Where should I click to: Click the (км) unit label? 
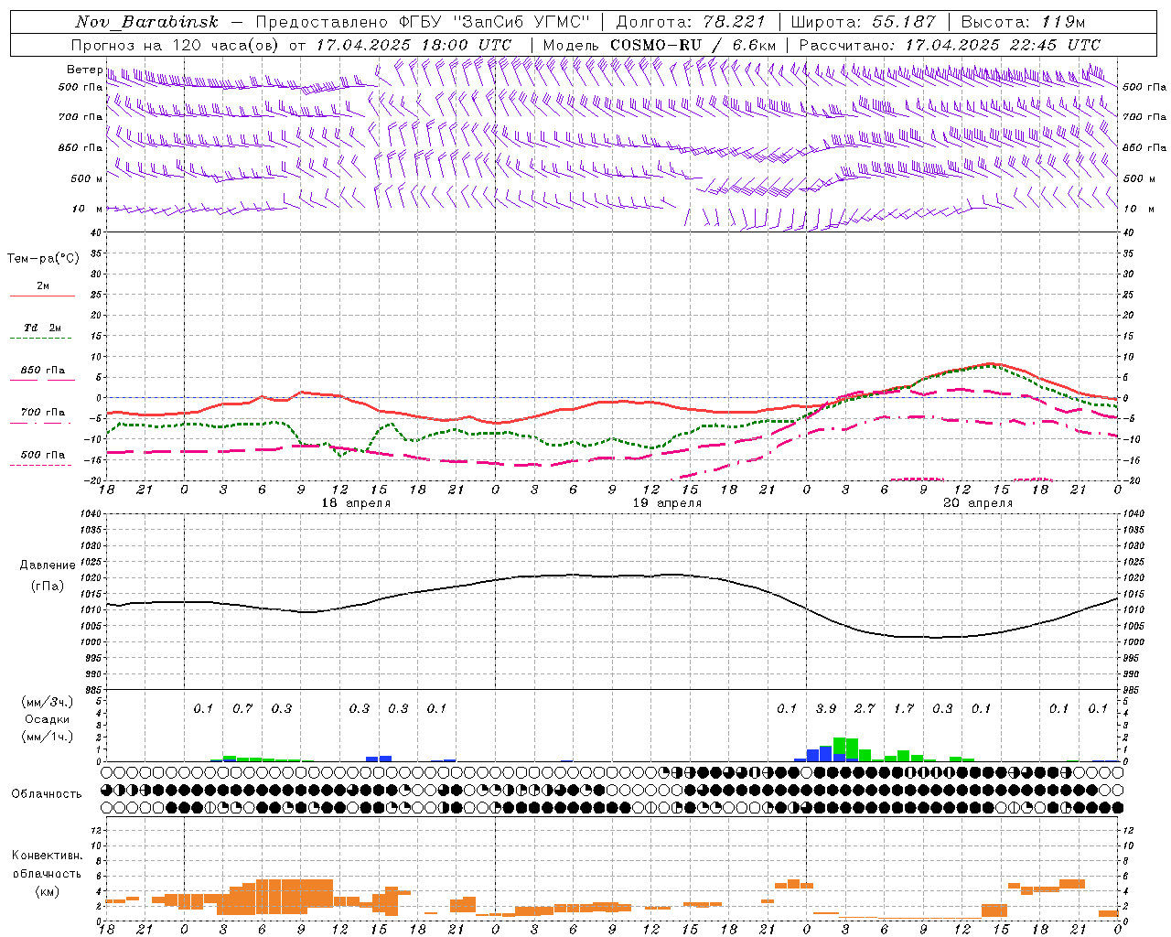pos(47,891)
